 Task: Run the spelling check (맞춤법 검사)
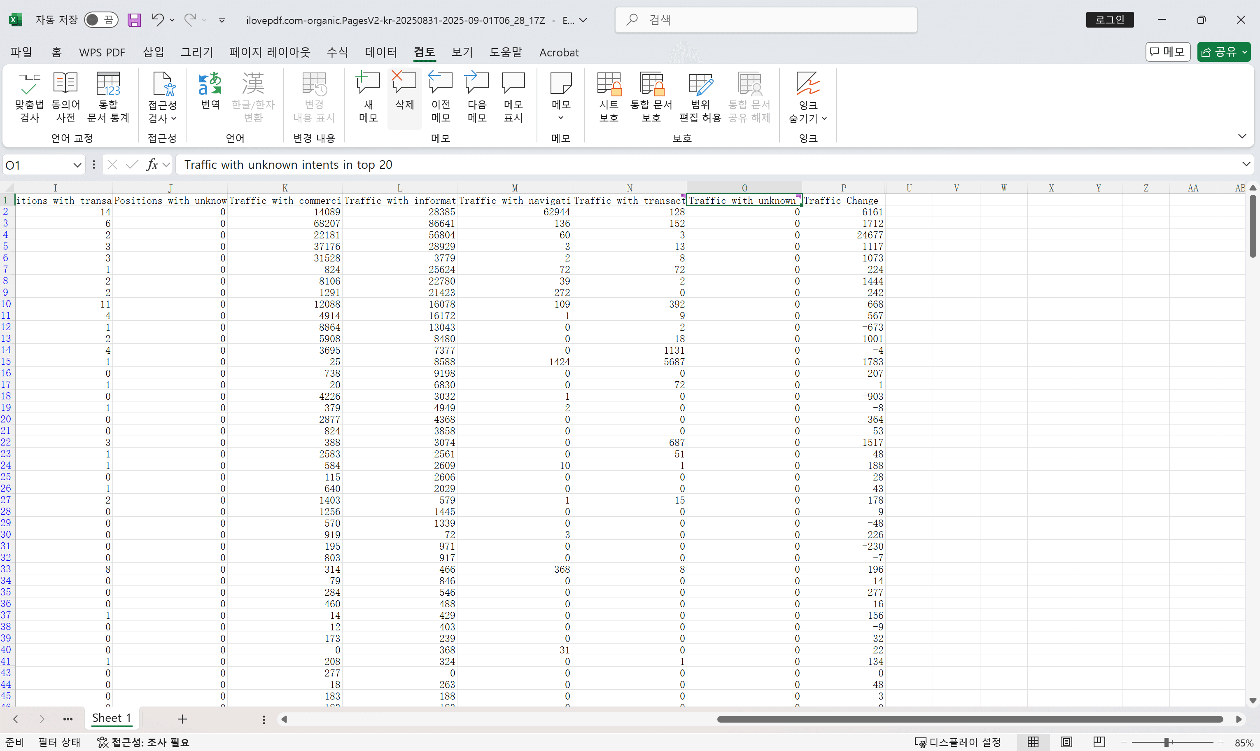pyautogui.click(x=29, y=97)
